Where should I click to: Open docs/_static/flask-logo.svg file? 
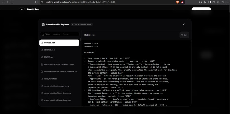tap(59, 100)
